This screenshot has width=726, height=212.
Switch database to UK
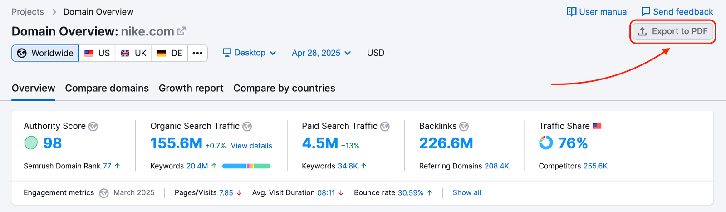tap(133, 53)
